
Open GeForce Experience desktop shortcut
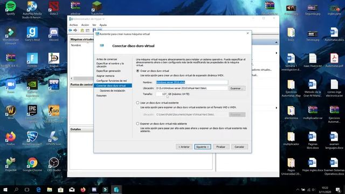tap(32, 88)
